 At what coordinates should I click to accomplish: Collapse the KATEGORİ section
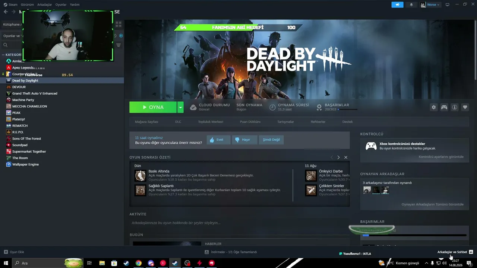(3, 55)
